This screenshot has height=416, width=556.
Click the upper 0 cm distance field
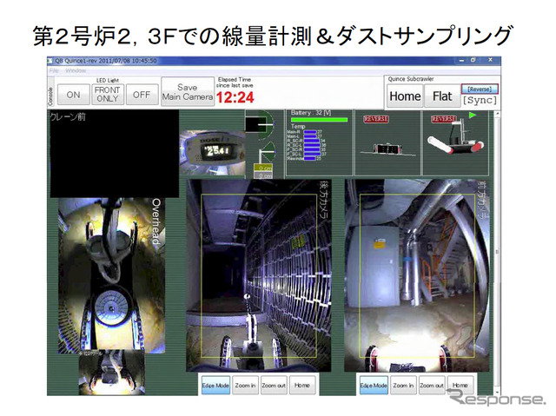tap(263, 168)
